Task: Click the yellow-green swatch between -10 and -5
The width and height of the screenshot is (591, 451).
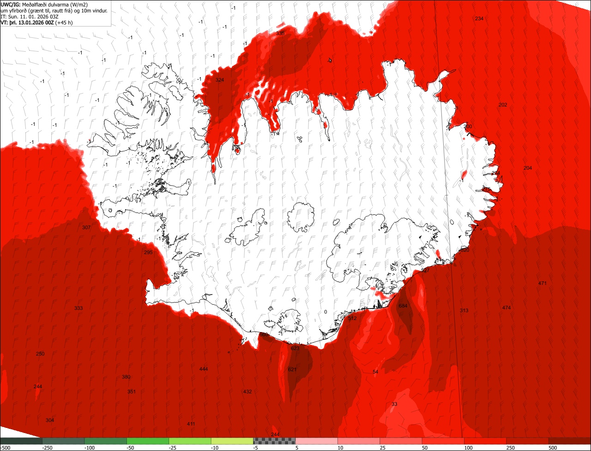Action: coord(232,441)
